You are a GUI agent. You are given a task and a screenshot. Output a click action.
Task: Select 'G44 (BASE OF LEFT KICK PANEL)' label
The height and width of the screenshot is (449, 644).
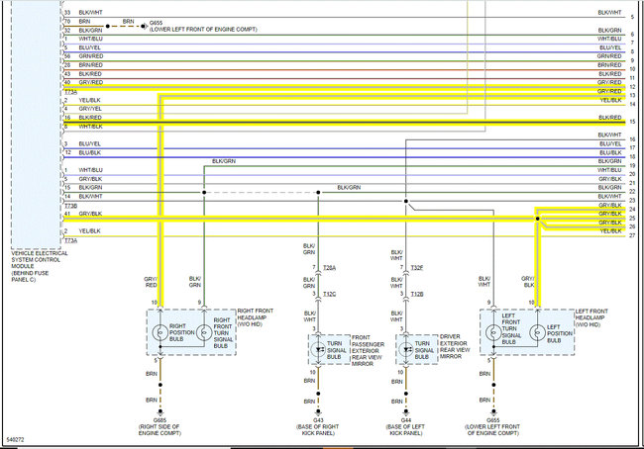click(x=406, y=426)
